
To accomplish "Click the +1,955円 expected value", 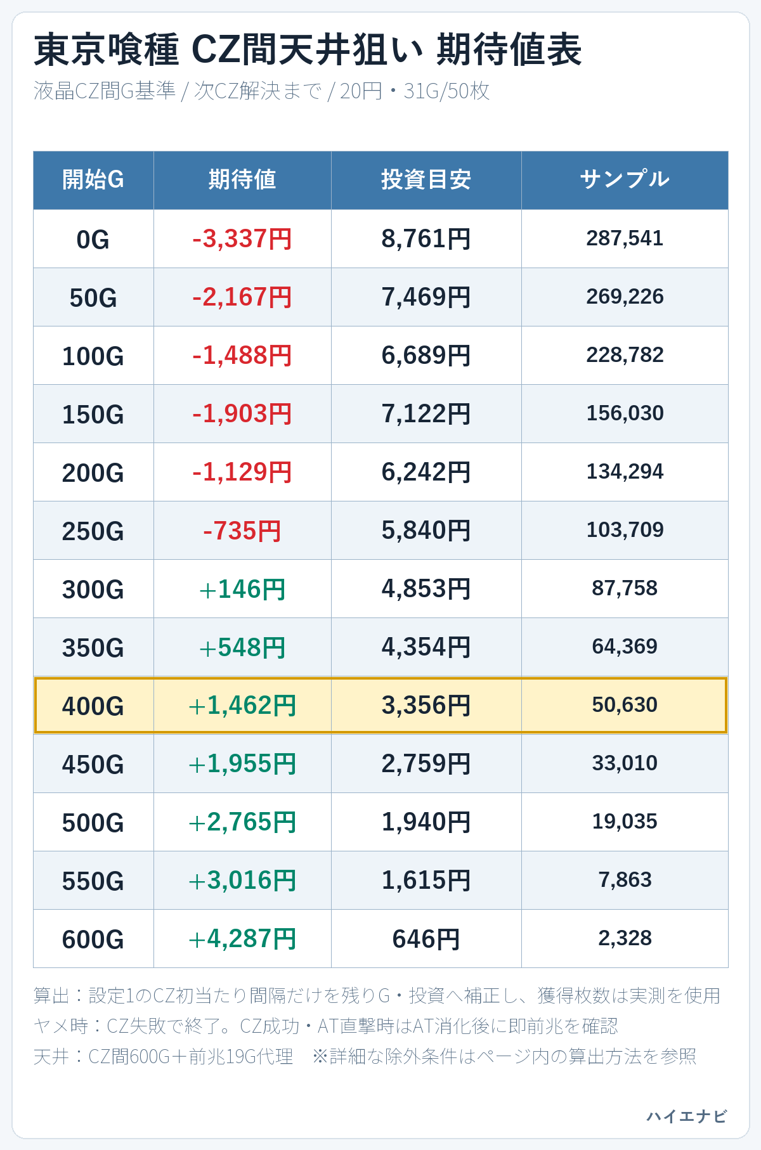I will [242, 764].
